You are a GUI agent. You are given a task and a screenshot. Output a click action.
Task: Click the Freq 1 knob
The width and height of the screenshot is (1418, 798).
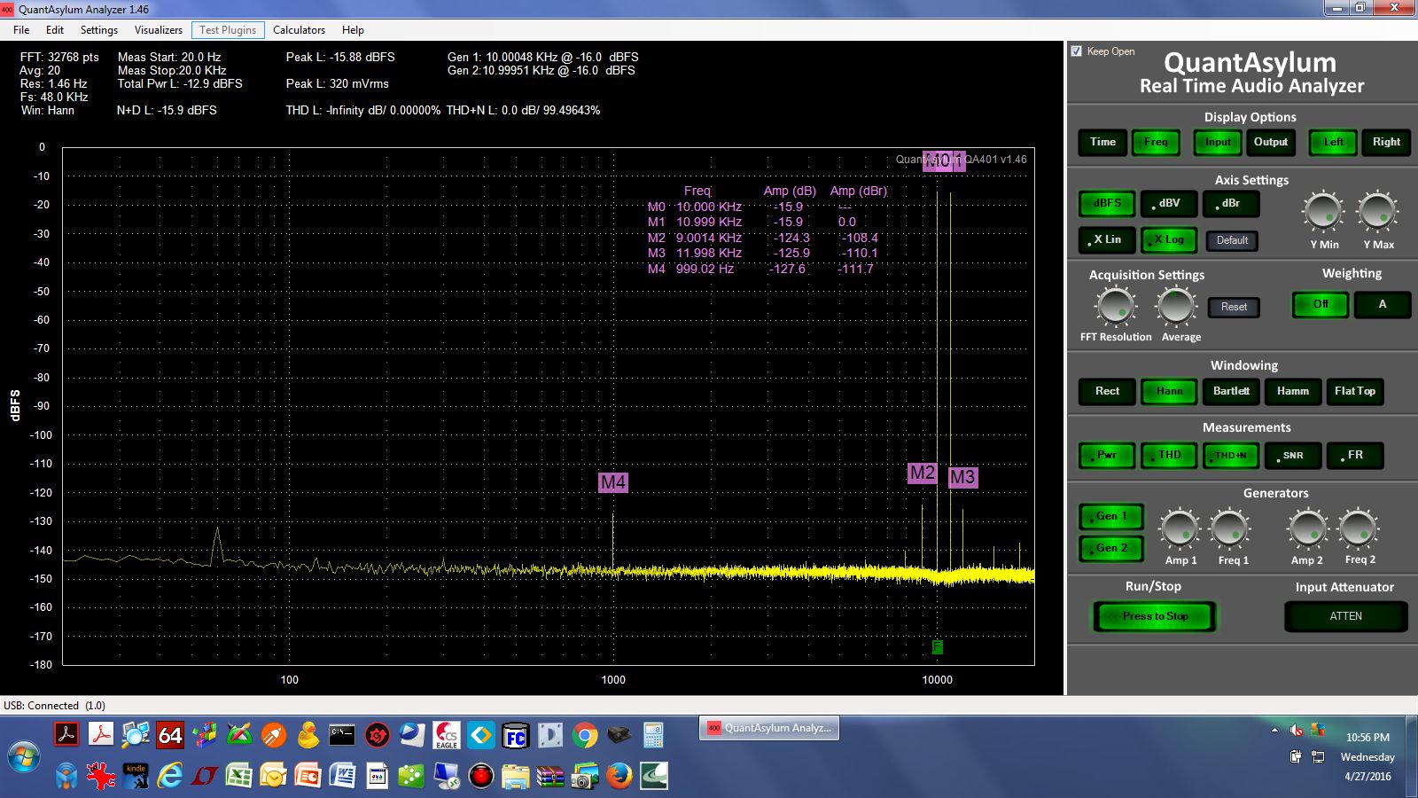pos(1230,529)
